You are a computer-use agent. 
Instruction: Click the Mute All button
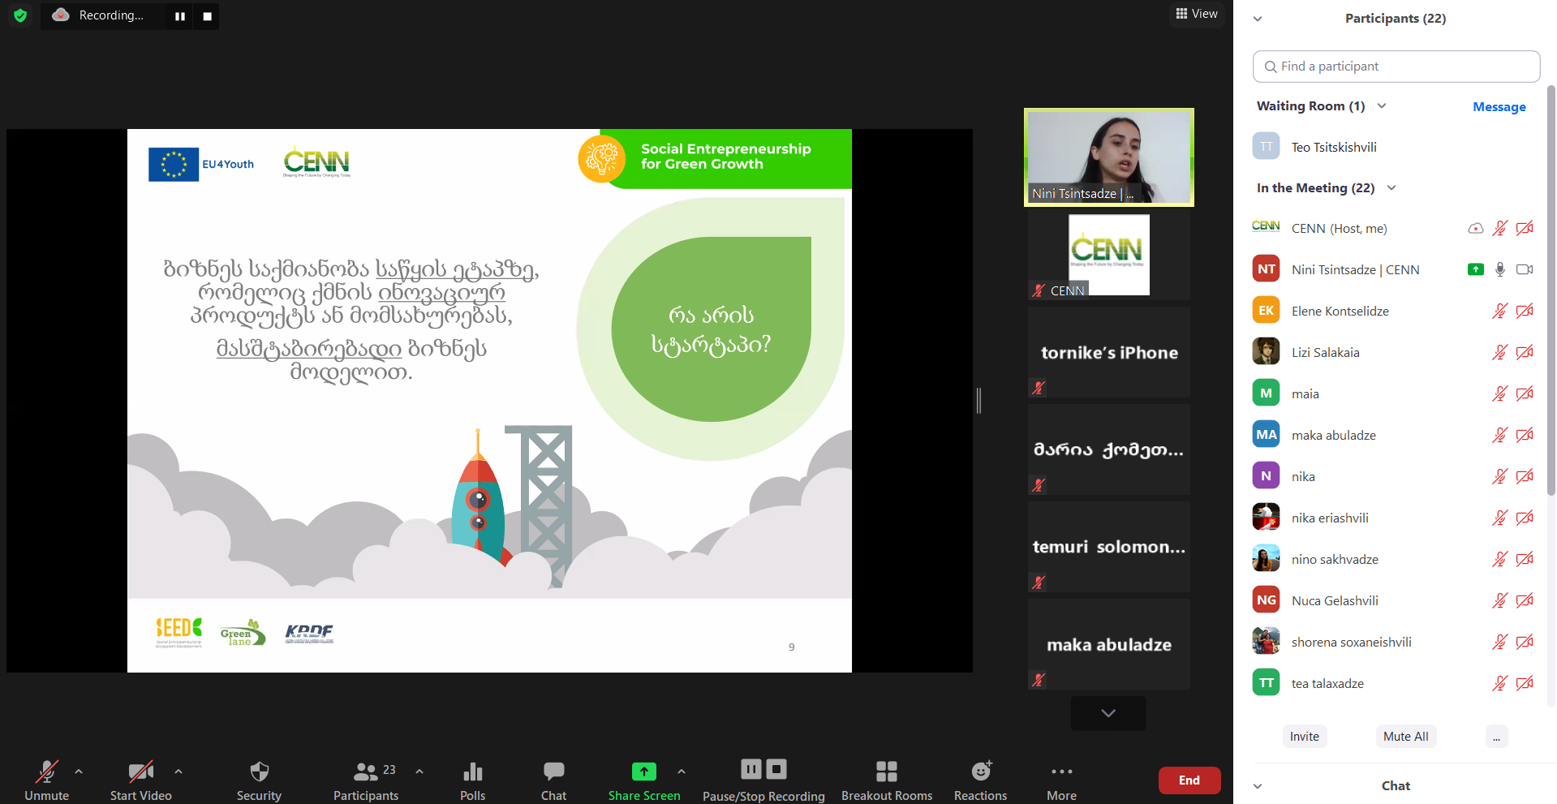coord(1405,737)
